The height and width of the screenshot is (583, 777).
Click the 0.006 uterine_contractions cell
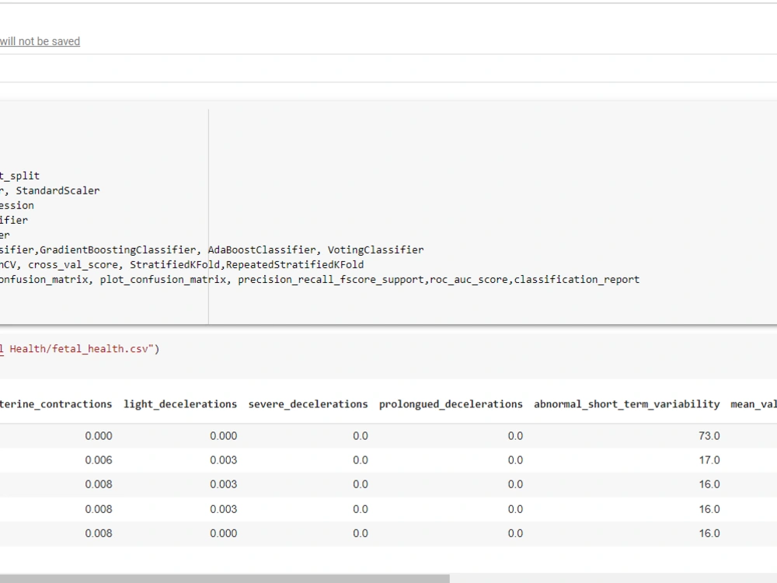99,460
